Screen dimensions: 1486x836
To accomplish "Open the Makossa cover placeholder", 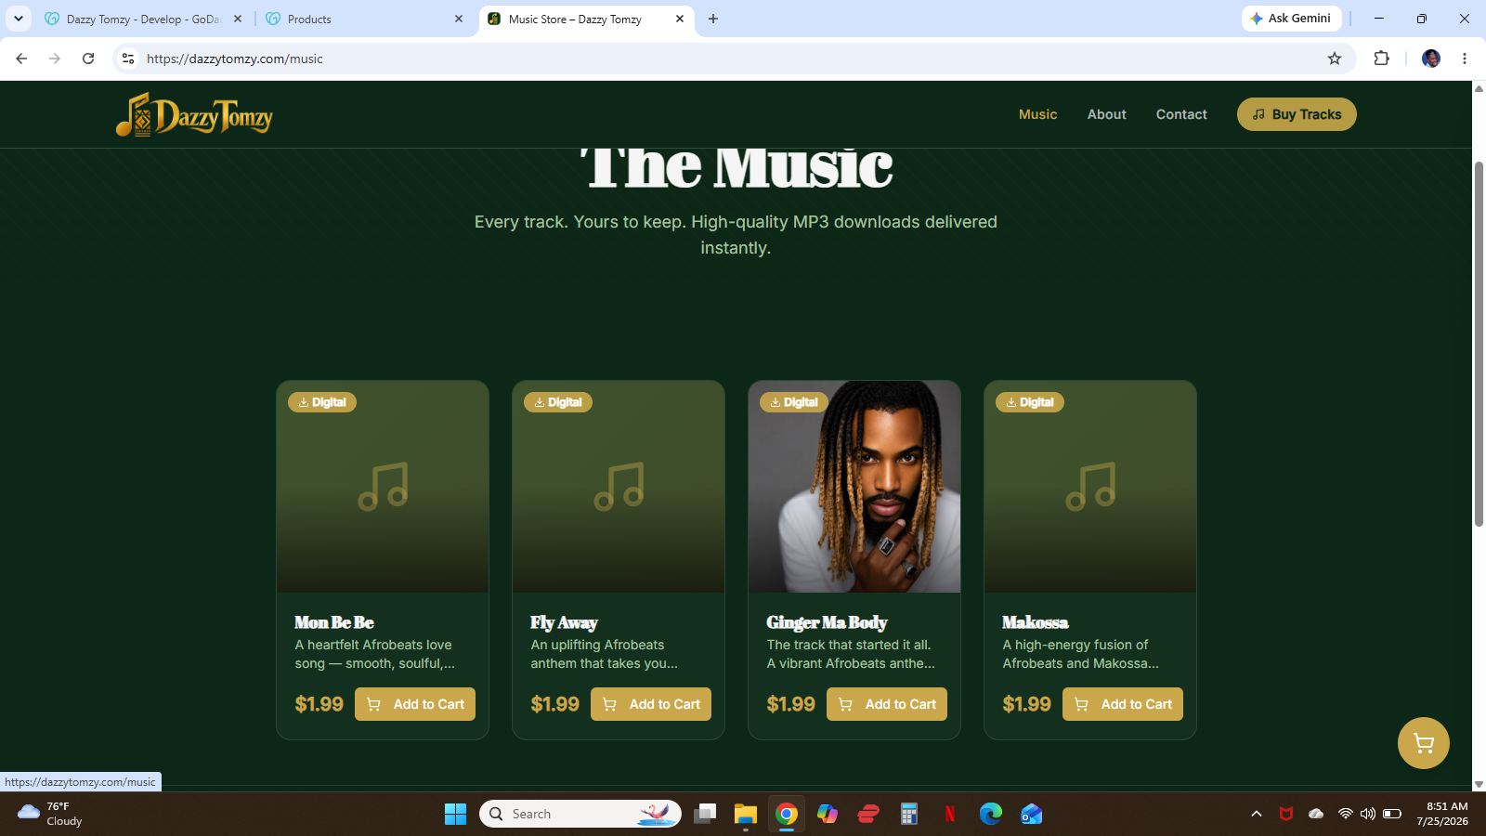I will (1090, 487).
